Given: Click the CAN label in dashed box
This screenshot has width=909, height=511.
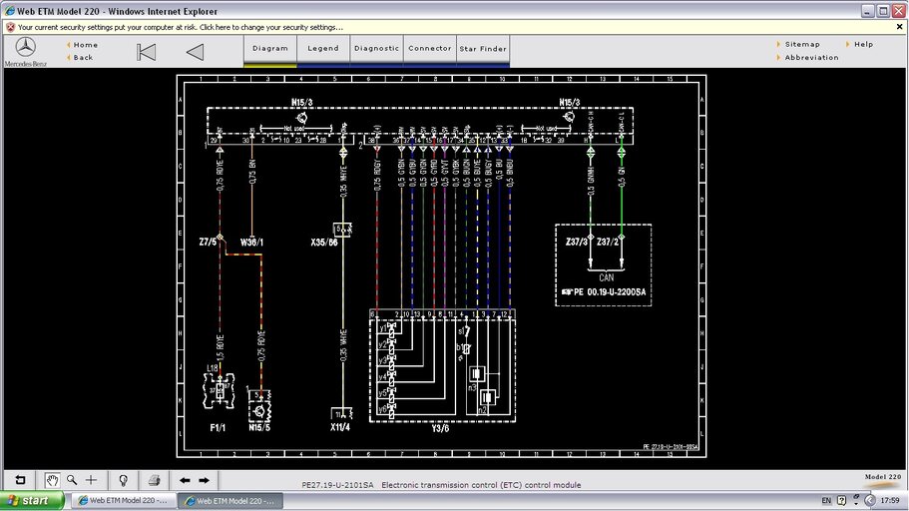Looking at the screenshot, I should coord(607,277).
